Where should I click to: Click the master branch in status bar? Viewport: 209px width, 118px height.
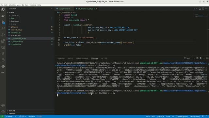(9, 116)
